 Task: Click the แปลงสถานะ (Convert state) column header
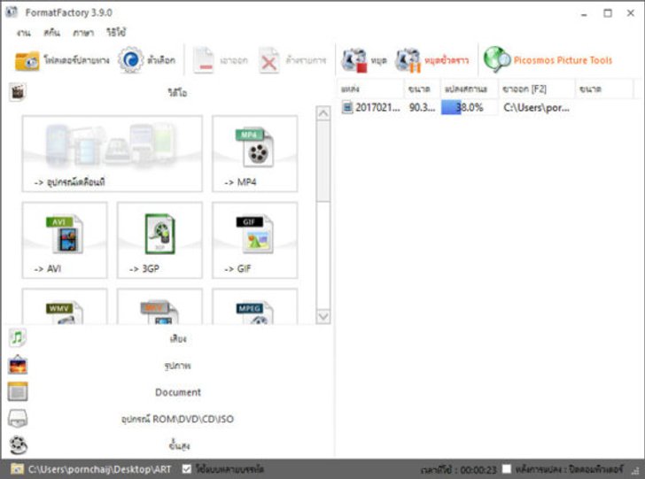pyautogui.click(x=470, y=89)
